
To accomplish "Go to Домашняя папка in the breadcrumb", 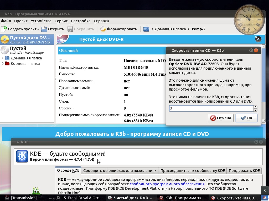I will coord(170,29).
